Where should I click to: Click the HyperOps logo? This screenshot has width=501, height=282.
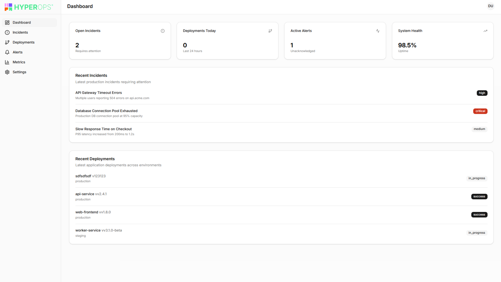coord(29,7)
